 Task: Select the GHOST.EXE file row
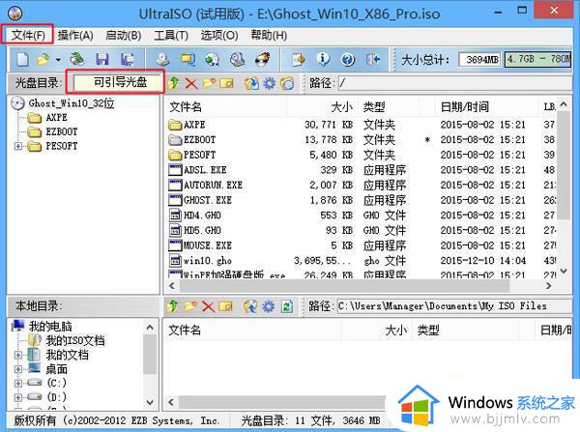tap(361, 200)
